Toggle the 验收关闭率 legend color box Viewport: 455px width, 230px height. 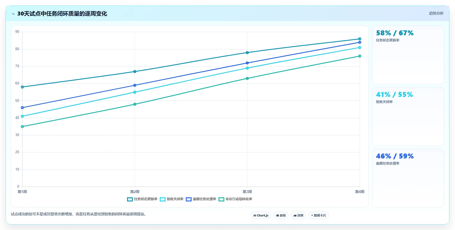[163, 199]
